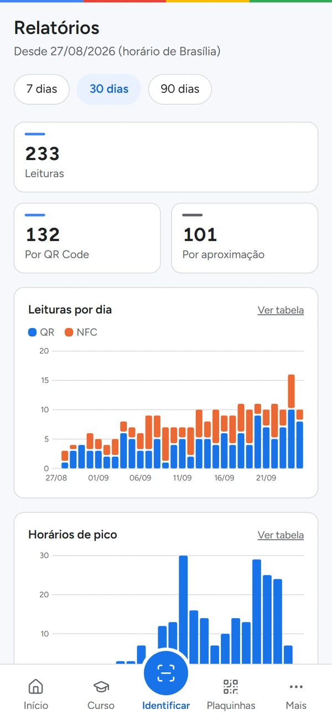Screen dimensions: 332x719
Task: Click the Horários de pico chart title
Action: (x=72, y=535)
